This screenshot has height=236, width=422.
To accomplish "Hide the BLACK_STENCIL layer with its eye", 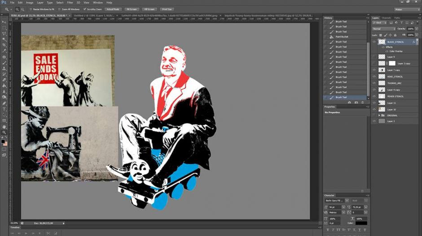I will [x=374, y=42].
